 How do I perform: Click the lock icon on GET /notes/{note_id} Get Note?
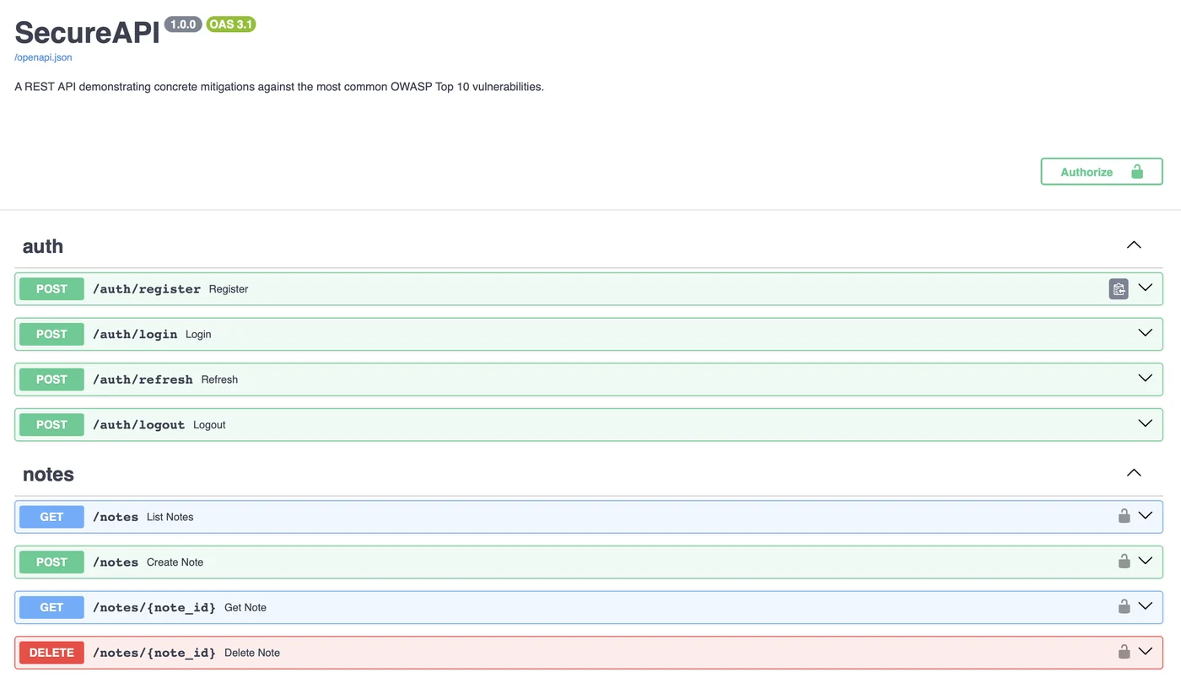1124,606
